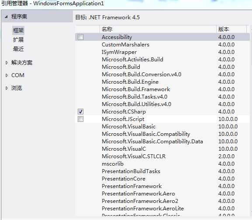The image size is (252, 220).
Task: Select Microsoft.VisualBasic in the list
Action: [162, 127]
